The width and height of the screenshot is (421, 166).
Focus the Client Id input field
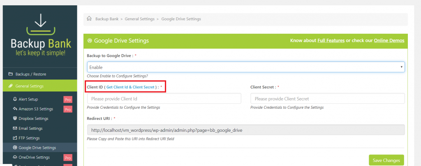(x=164, y=99)
